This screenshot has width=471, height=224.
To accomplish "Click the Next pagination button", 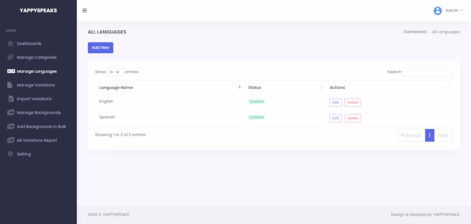I will click(443, 135).
